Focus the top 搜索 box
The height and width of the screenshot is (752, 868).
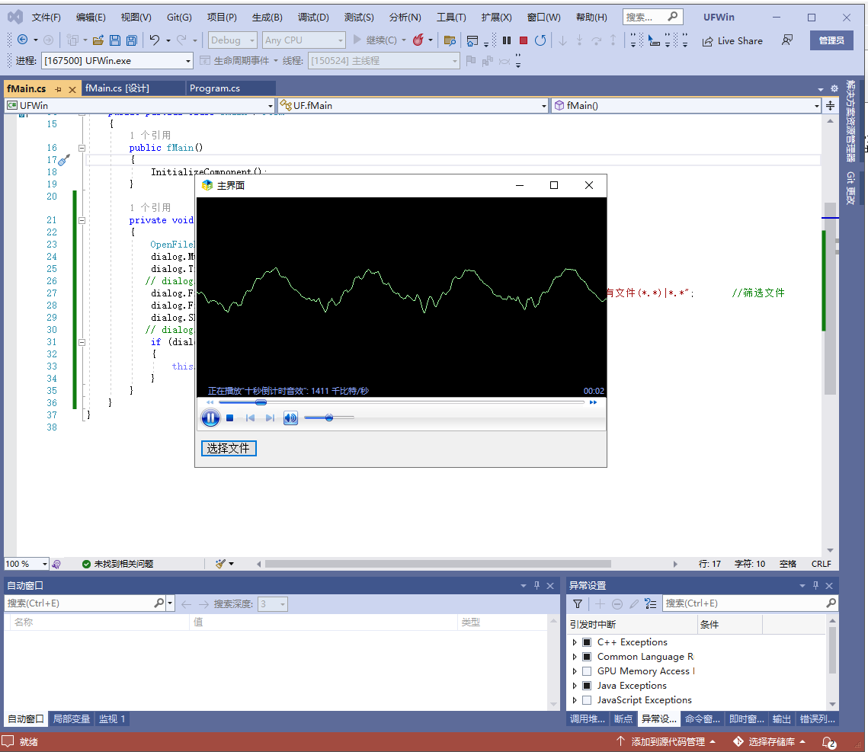coord(652,18)
